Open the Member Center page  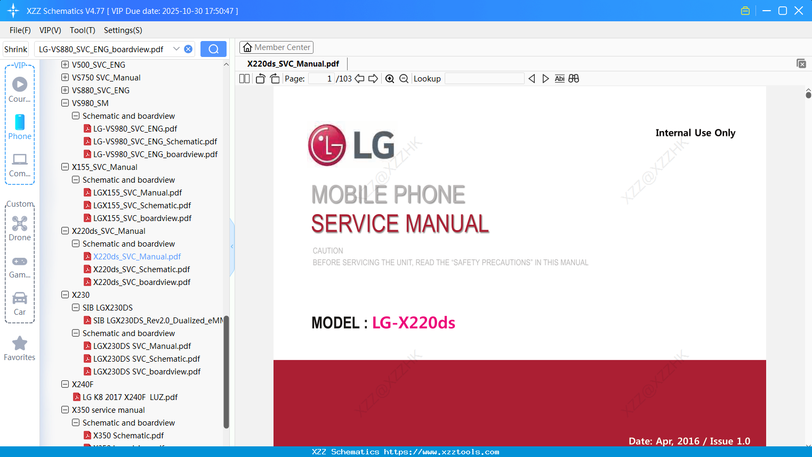[276, 47]
